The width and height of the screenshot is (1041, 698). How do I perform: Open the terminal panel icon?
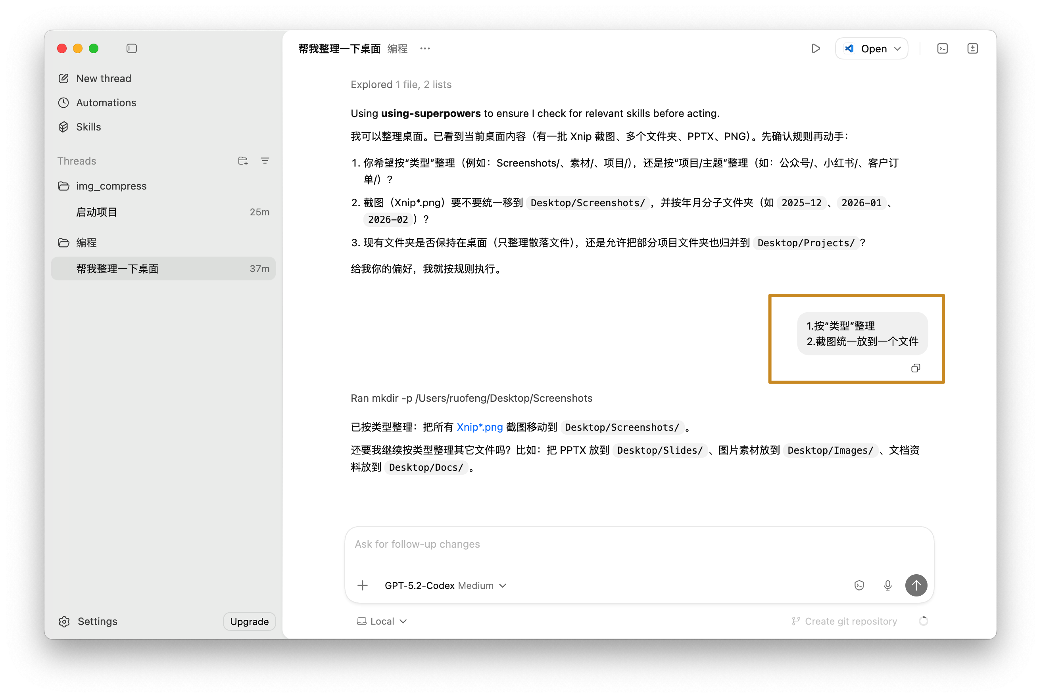[942, 48]
